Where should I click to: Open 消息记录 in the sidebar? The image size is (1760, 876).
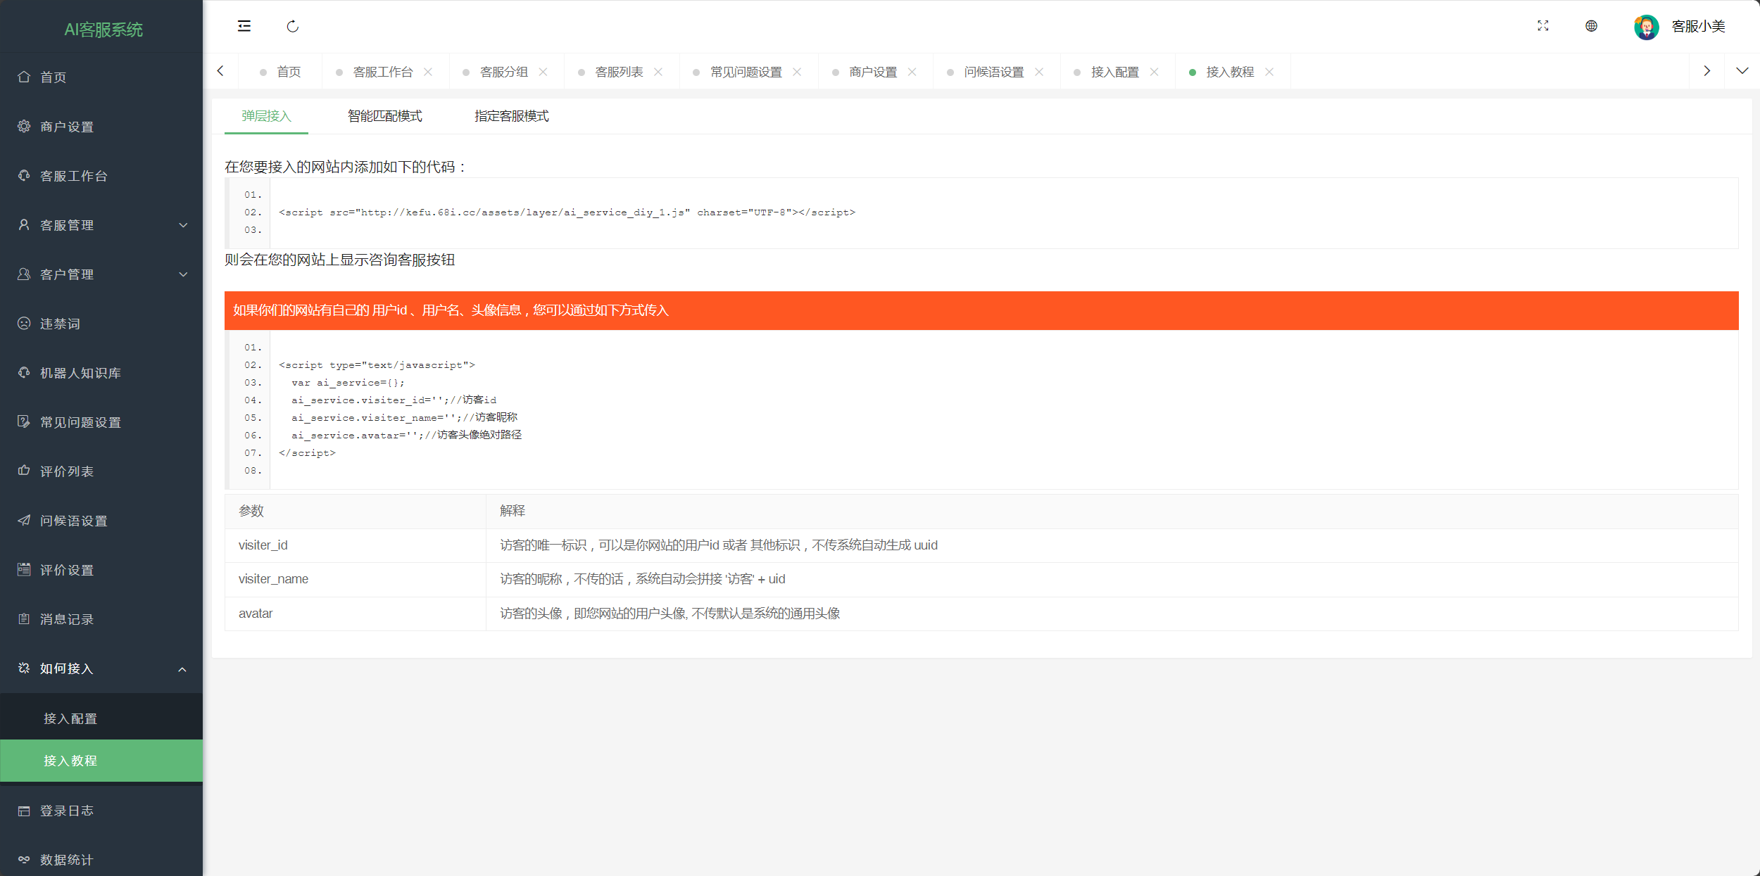(x=101, y=619)
